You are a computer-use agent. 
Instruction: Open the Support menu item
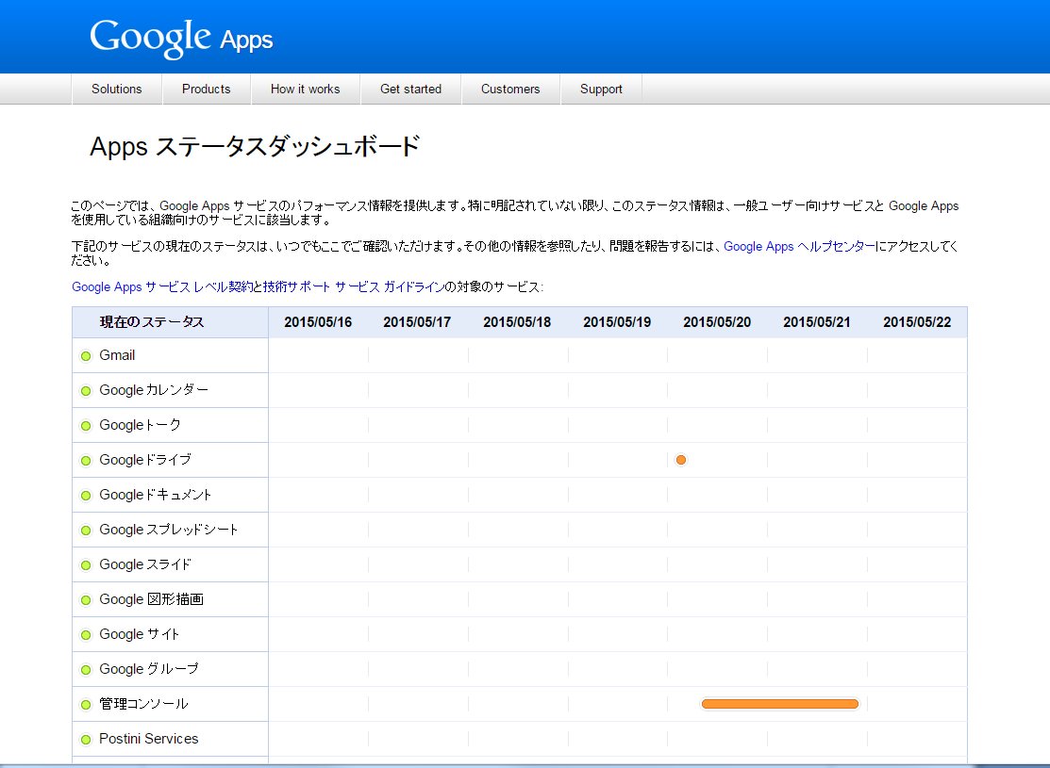(x=601, y=89)
